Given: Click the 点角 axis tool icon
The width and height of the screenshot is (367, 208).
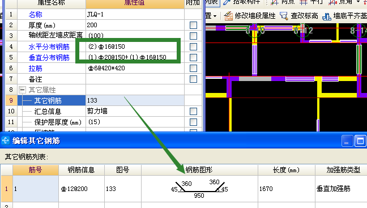Looking at the screenshot, I should tap(332, 2).
